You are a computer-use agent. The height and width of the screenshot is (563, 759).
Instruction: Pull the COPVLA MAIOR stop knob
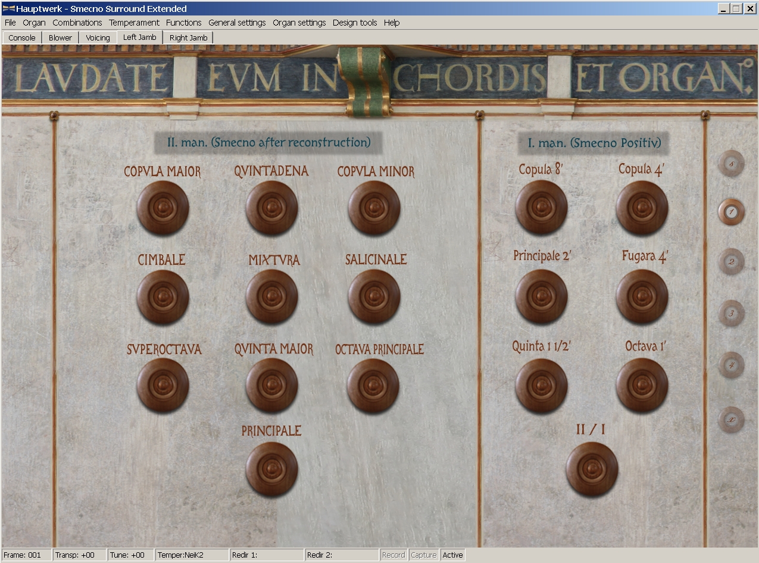click(163, 208)
